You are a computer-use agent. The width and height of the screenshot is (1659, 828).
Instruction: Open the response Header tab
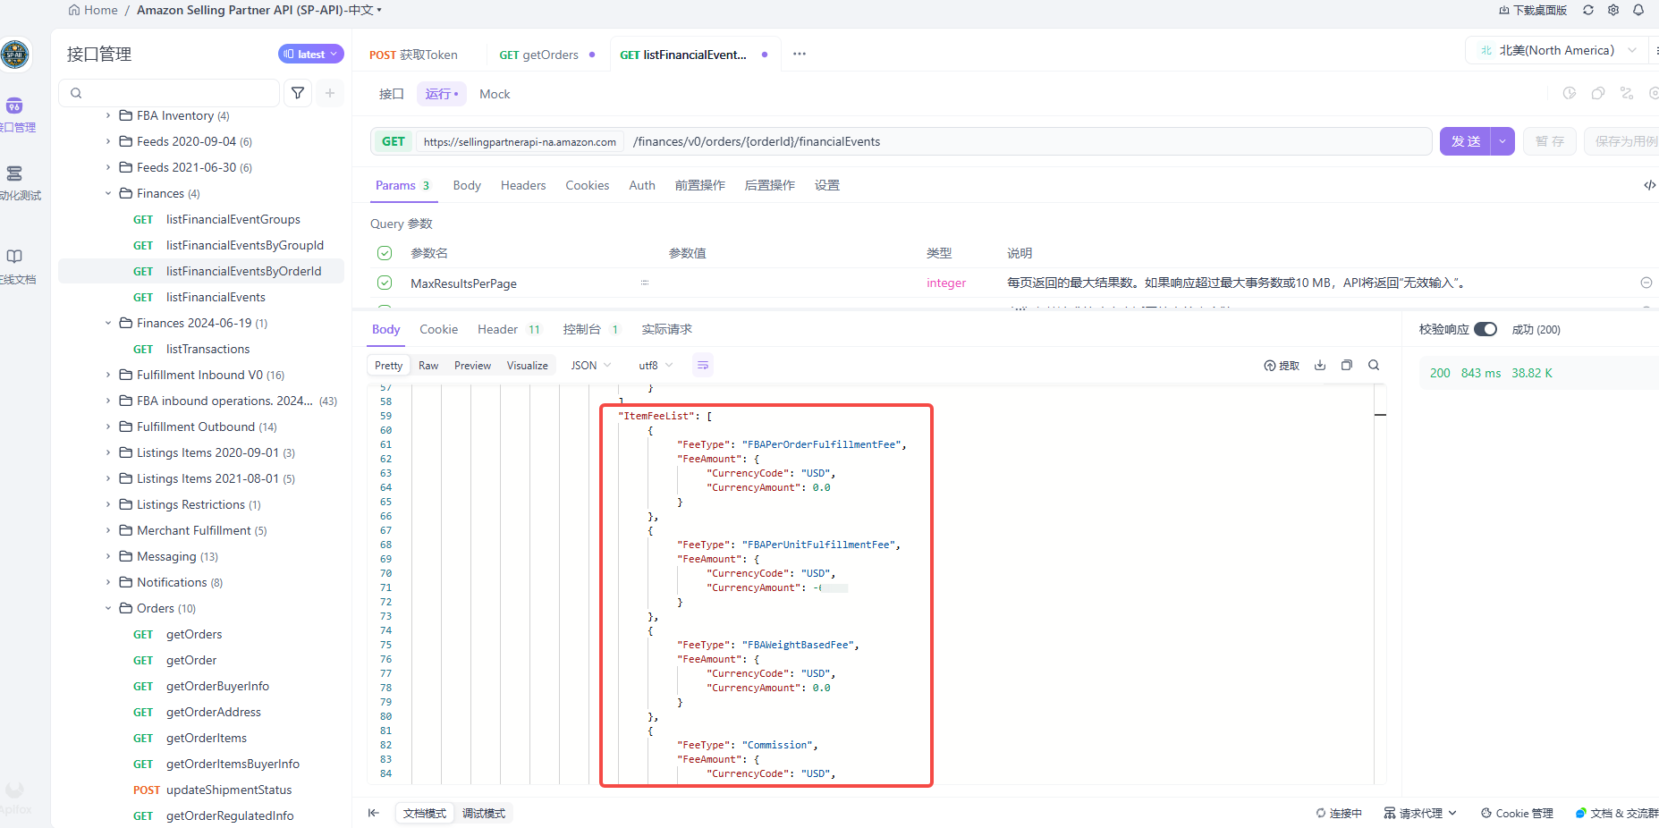pyautogui.click(x=509, y=329)
